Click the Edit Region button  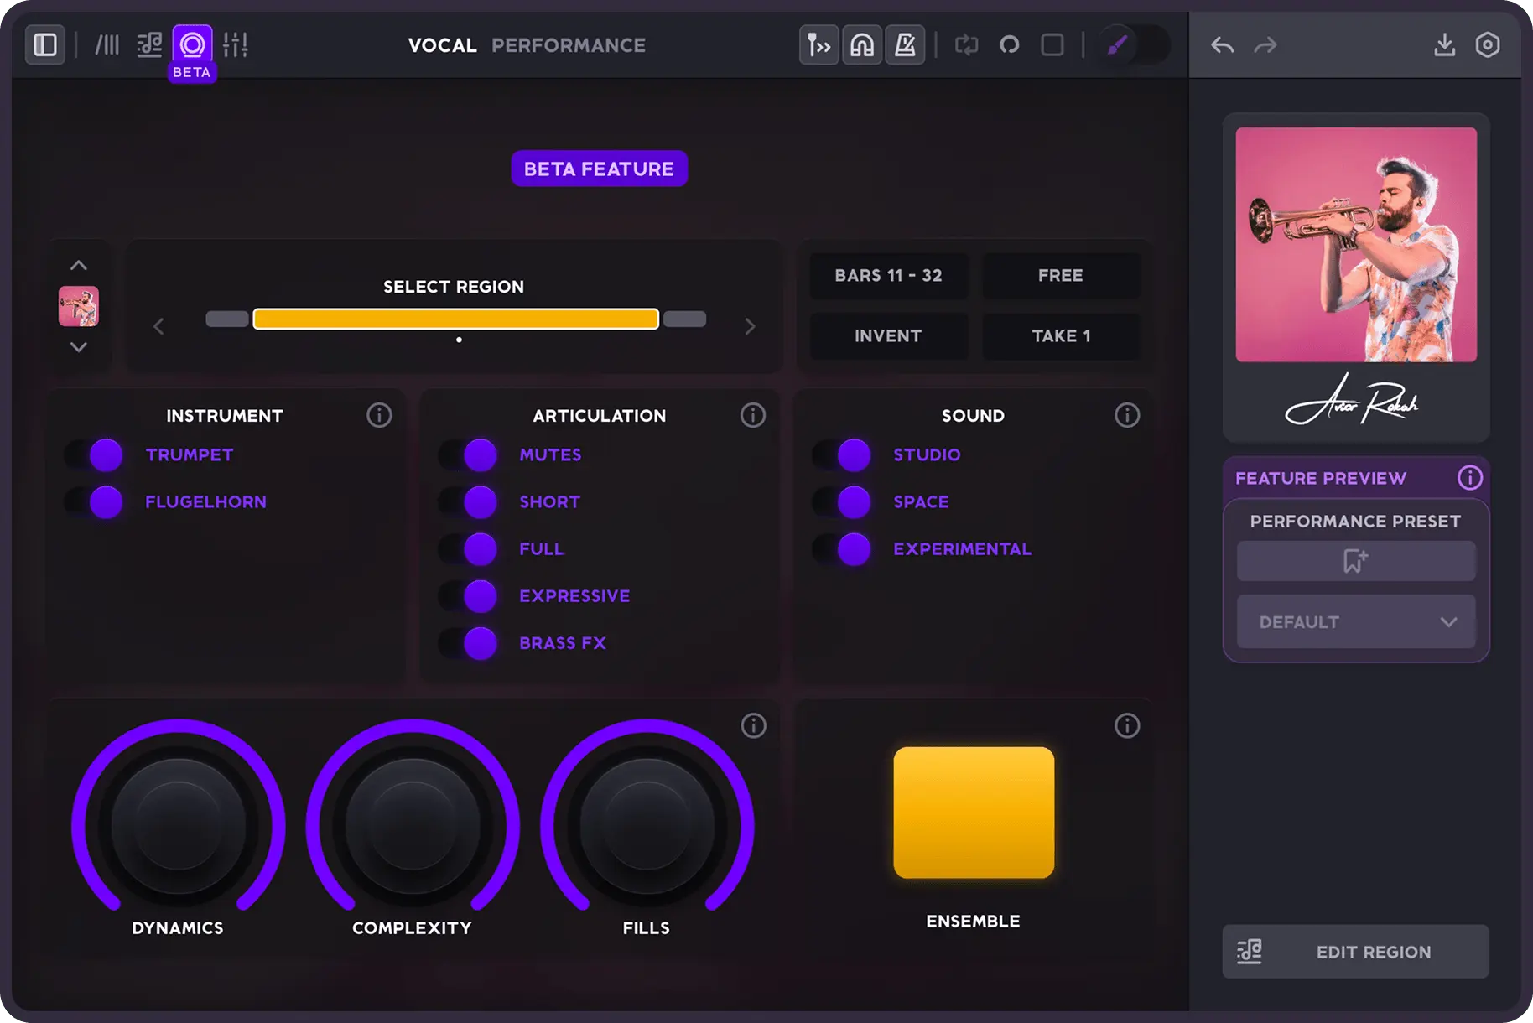pos(1354,952)
